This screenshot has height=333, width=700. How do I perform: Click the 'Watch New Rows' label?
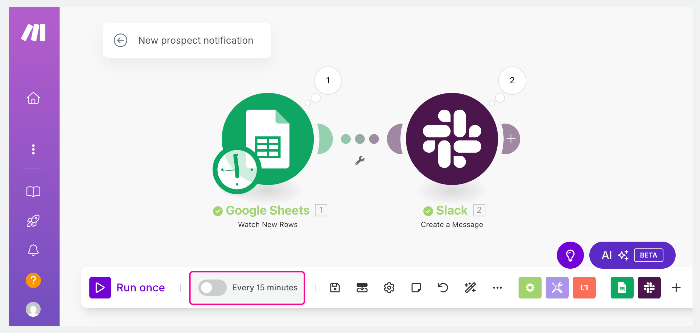(268, 225)
